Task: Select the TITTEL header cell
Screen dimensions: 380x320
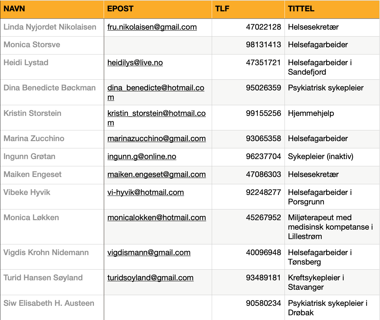Action: point(332,9)
